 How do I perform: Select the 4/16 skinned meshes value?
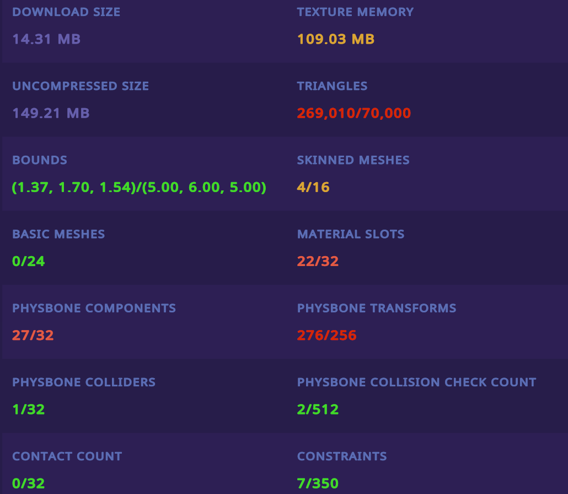[313, 187]
